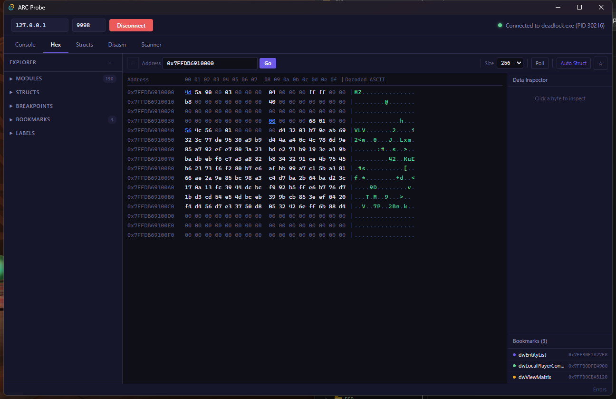616x399 pixels.
Task: Click address label 0x7FFDB6910080
Action: pos(151,168)
